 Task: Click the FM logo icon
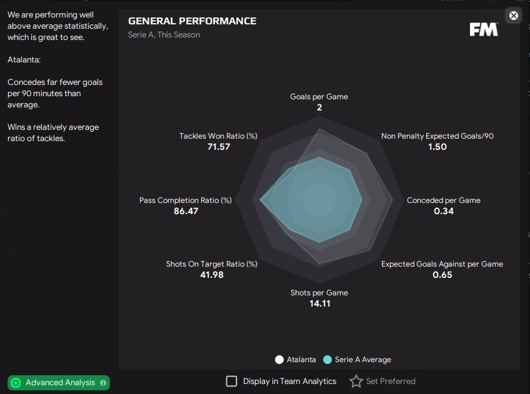(484, 29)
